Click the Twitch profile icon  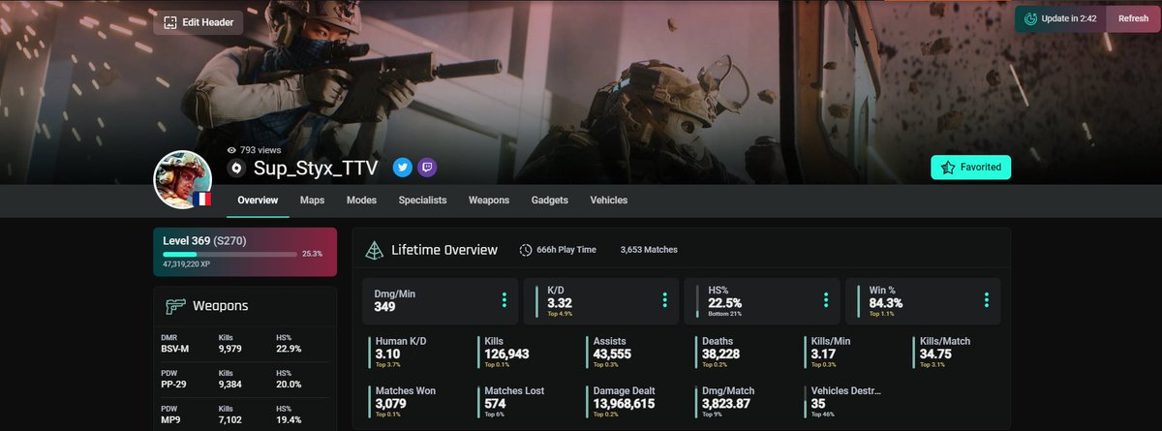pyautogui.click(x=427, y=168)
